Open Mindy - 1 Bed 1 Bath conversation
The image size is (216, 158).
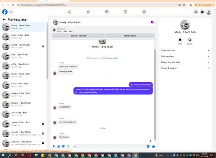(x=23, y=27)
